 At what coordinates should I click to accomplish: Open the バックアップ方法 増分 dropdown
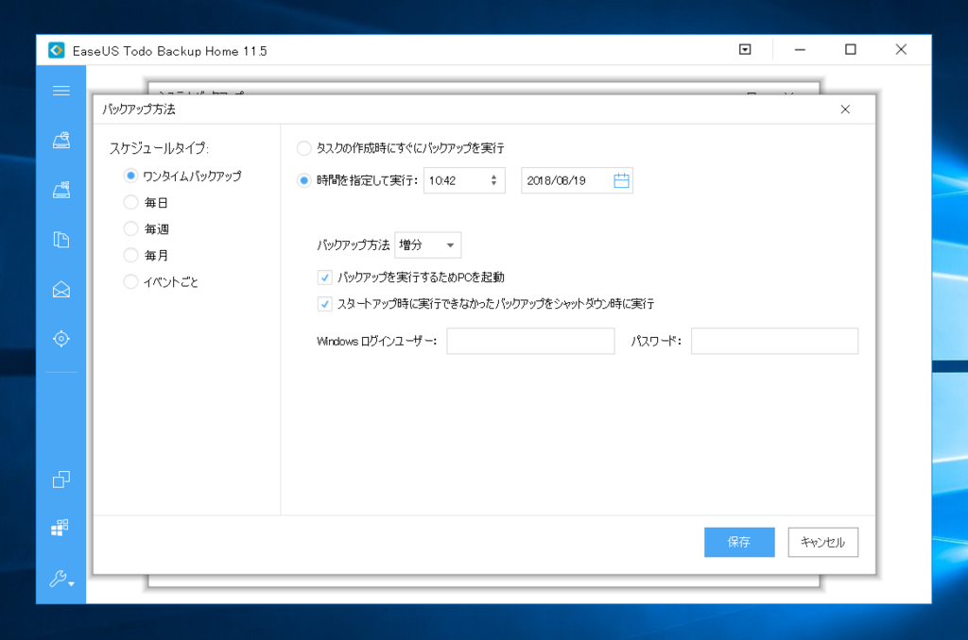[428, 245]
